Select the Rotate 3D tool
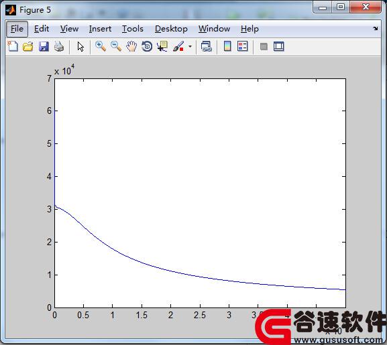The image size is (387, 345). tap(147, 46)
